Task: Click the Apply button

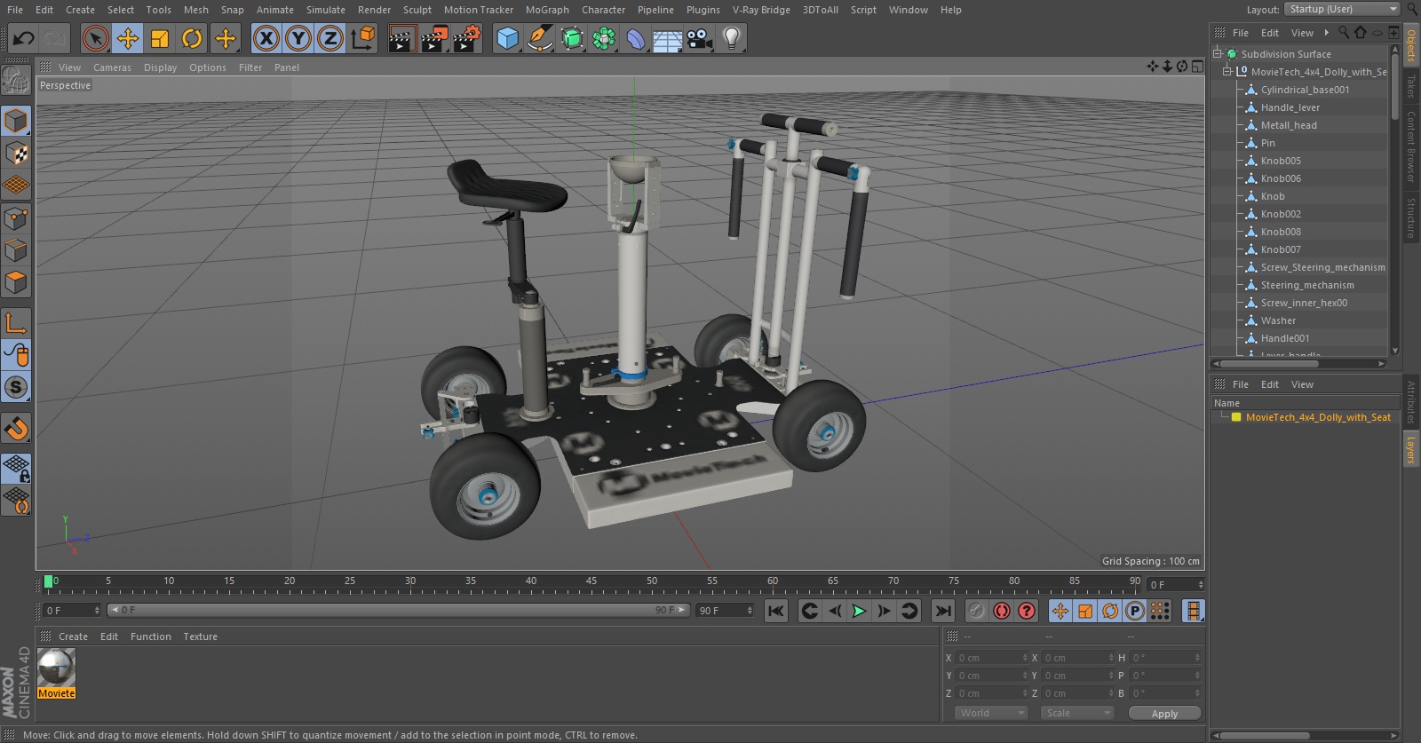Action: tap(1164, 713)
